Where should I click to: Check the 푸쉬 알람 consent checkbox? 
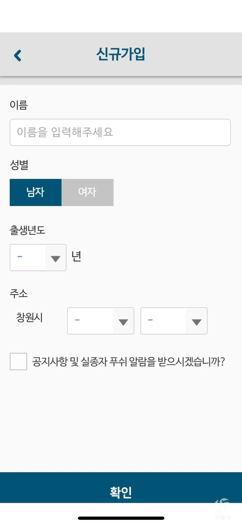click(x=18, y=361)
